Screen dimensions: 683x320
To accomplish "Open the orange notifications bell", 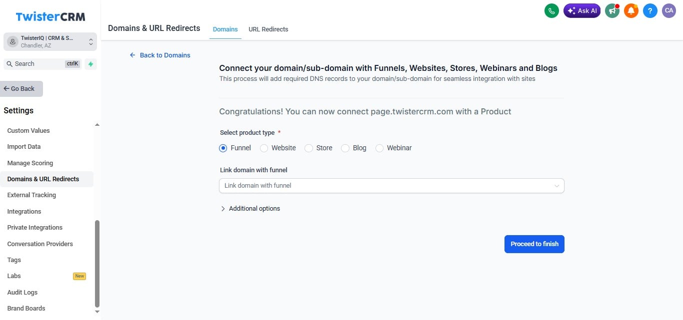I will point(631,11).
